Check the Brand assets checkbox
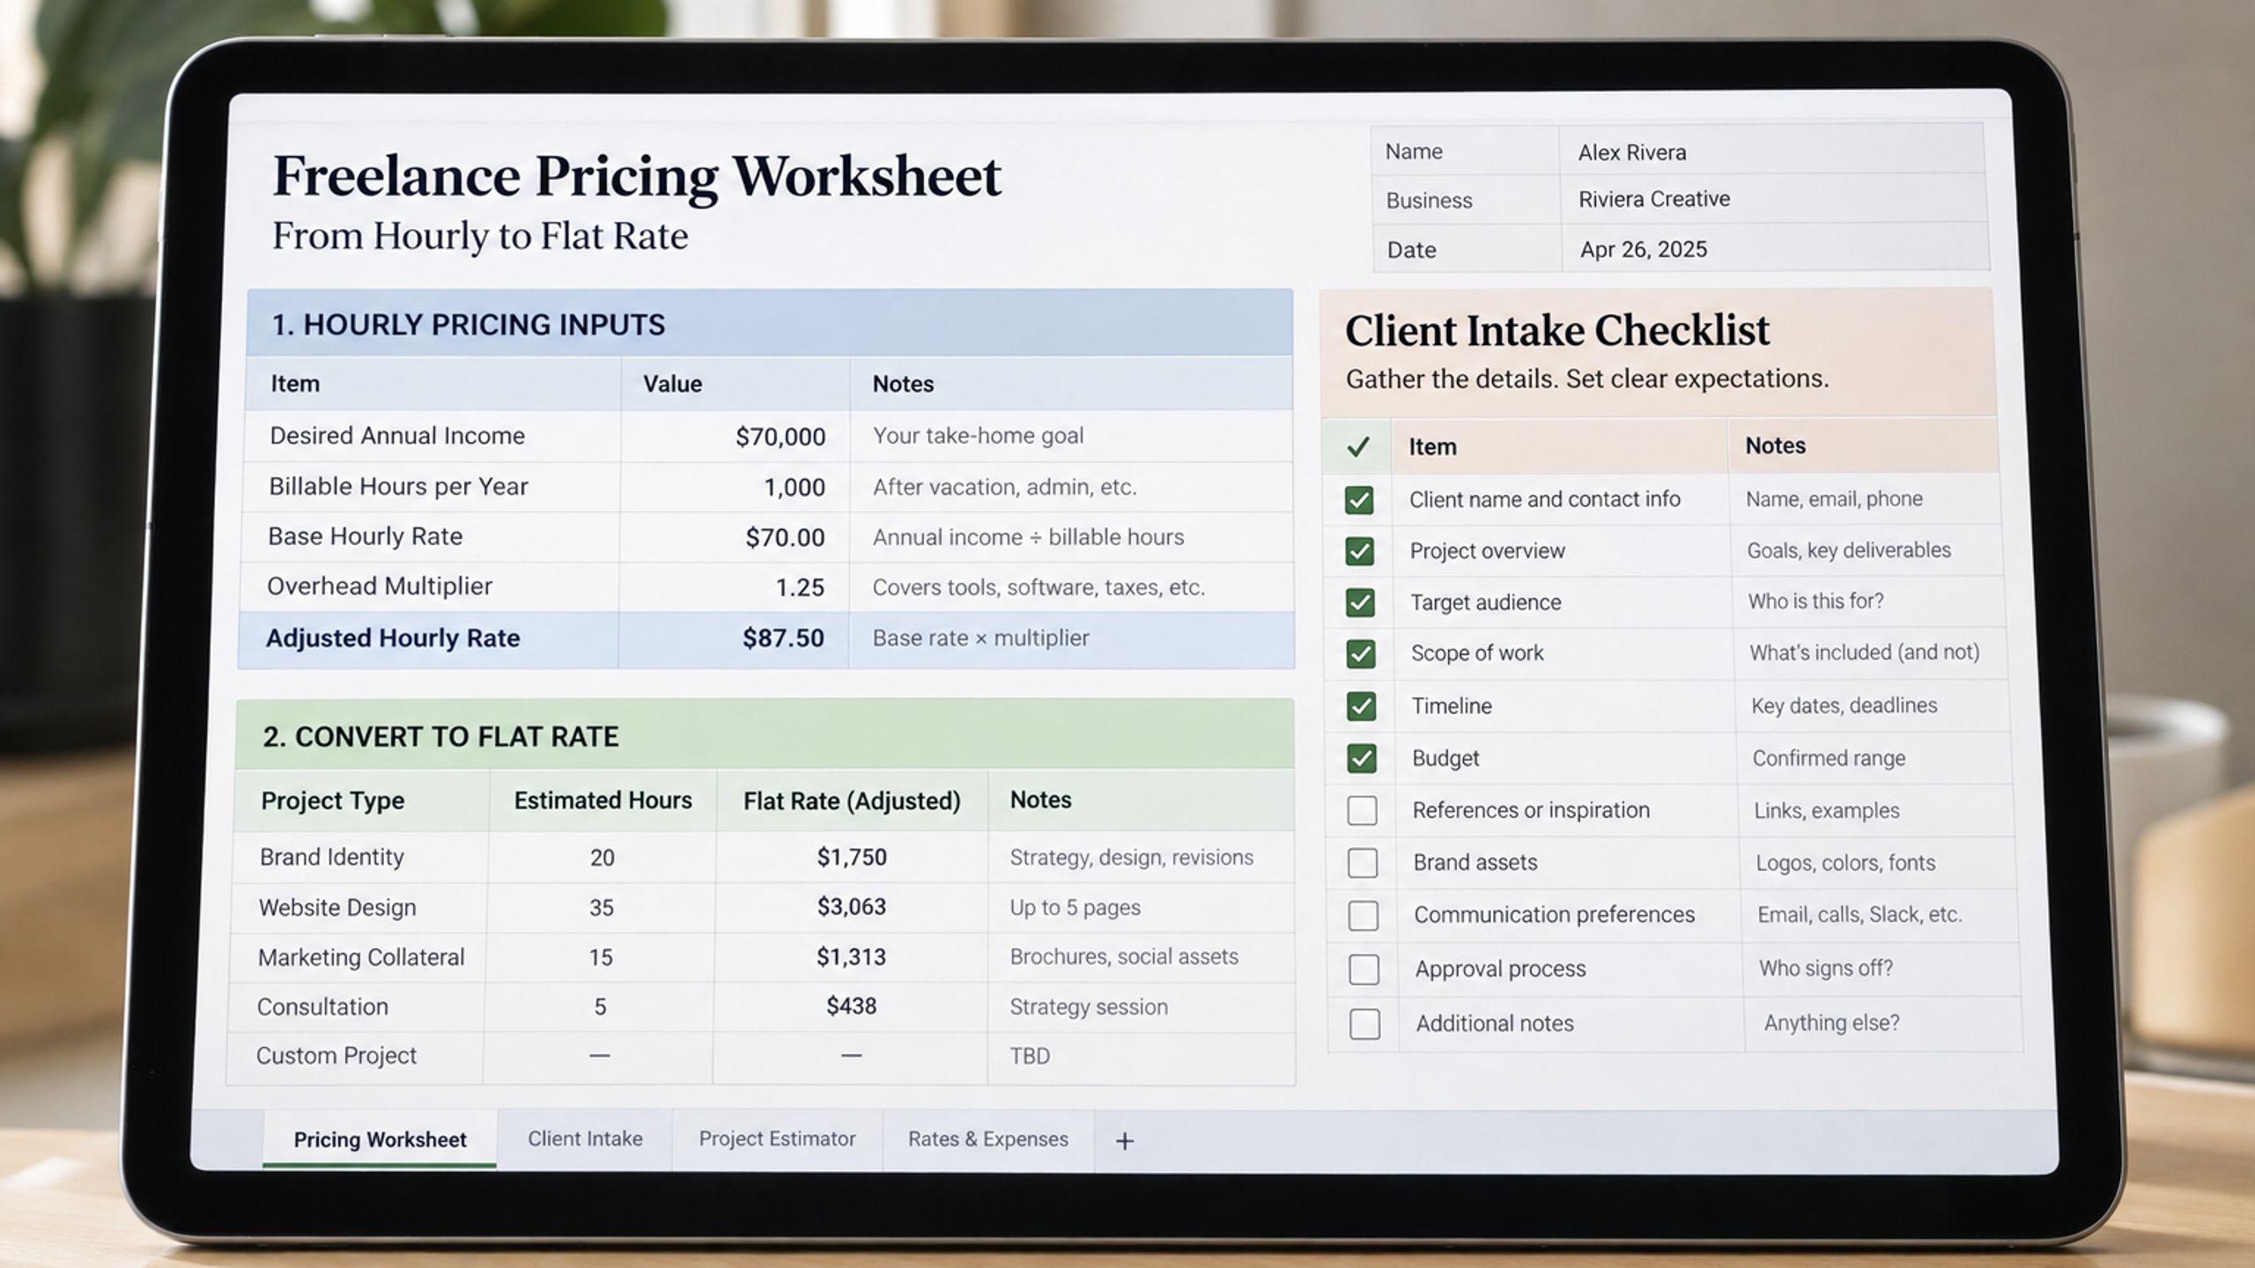The image size is (2255, 1268). point(1363,863)
